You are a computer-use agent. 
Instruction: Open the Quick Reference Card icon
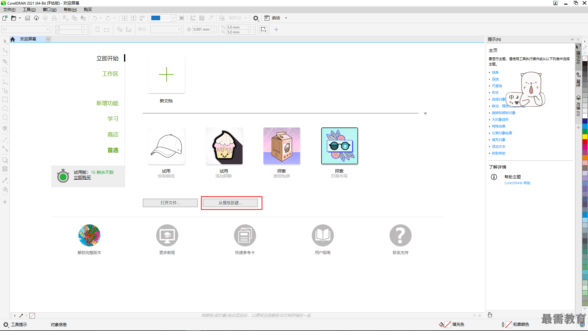[x=245, y=235]
